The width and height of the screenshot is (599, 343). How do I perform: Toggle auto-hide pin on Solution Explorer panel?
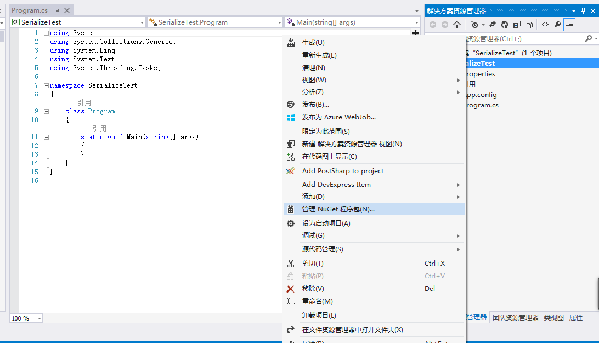pyautogui.click(x=583, y=10)
